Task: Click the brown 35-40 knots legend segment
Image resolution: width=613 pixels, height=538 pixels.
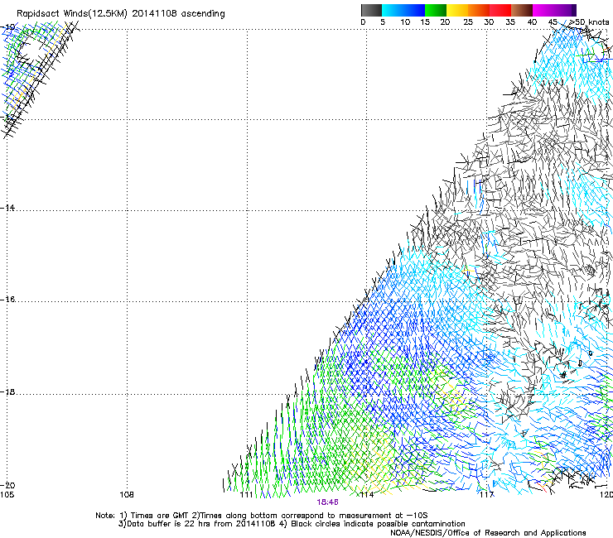Action: [523, 10]
